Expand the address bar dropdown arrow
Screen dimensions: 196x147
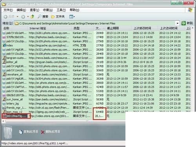tap(178, 24)
